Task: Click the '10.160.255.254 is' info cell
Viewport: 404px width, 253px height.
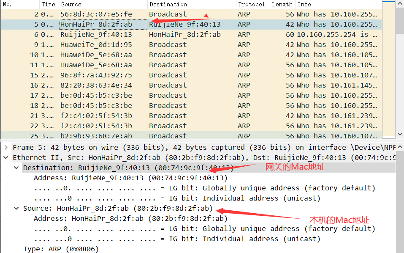Action: click(339, 35)
